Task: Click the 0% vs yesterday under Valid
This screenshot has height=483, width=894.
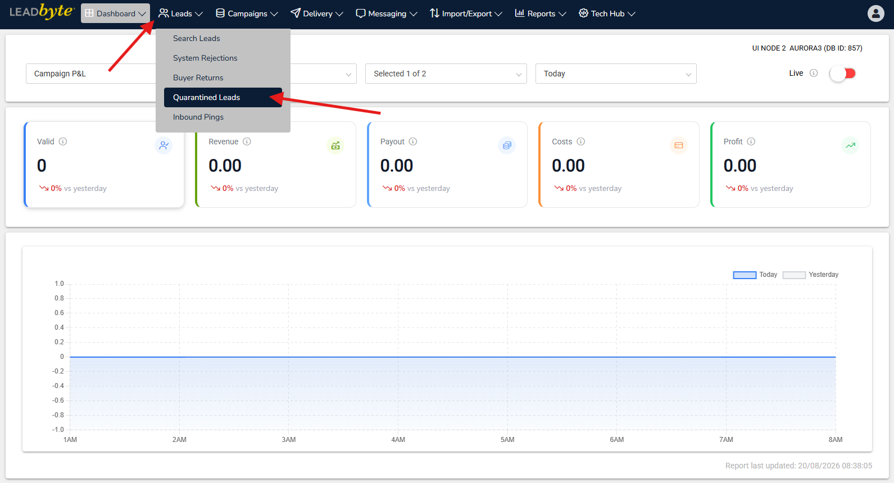Action: click(x=72, y=188)
